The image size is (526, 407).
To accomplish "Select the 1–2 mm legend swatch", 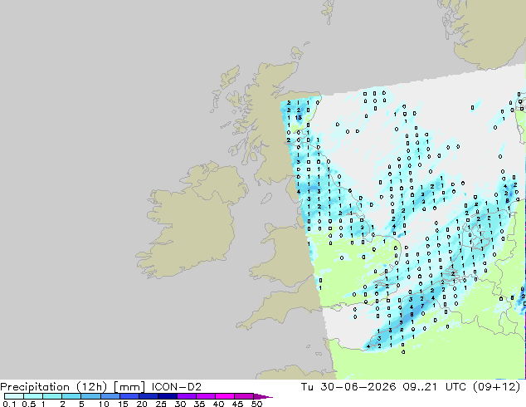I will point(52,396).
